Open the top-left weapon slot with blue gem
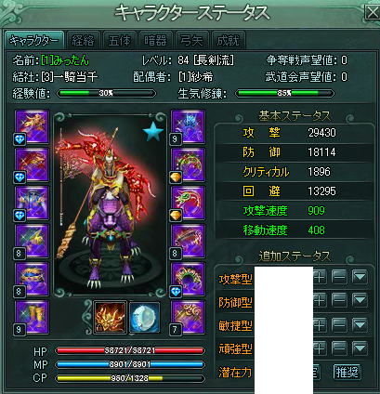Viewport: 380px width, 394px height. (x=32, y=126)
